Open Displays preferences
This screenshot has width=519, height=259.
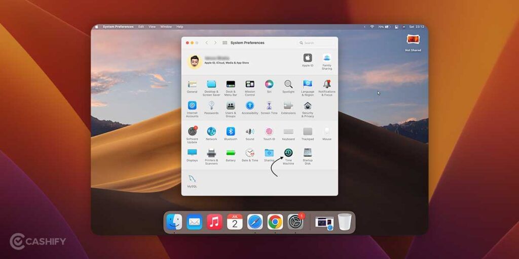pyautogui.click(x=192, y=155)
